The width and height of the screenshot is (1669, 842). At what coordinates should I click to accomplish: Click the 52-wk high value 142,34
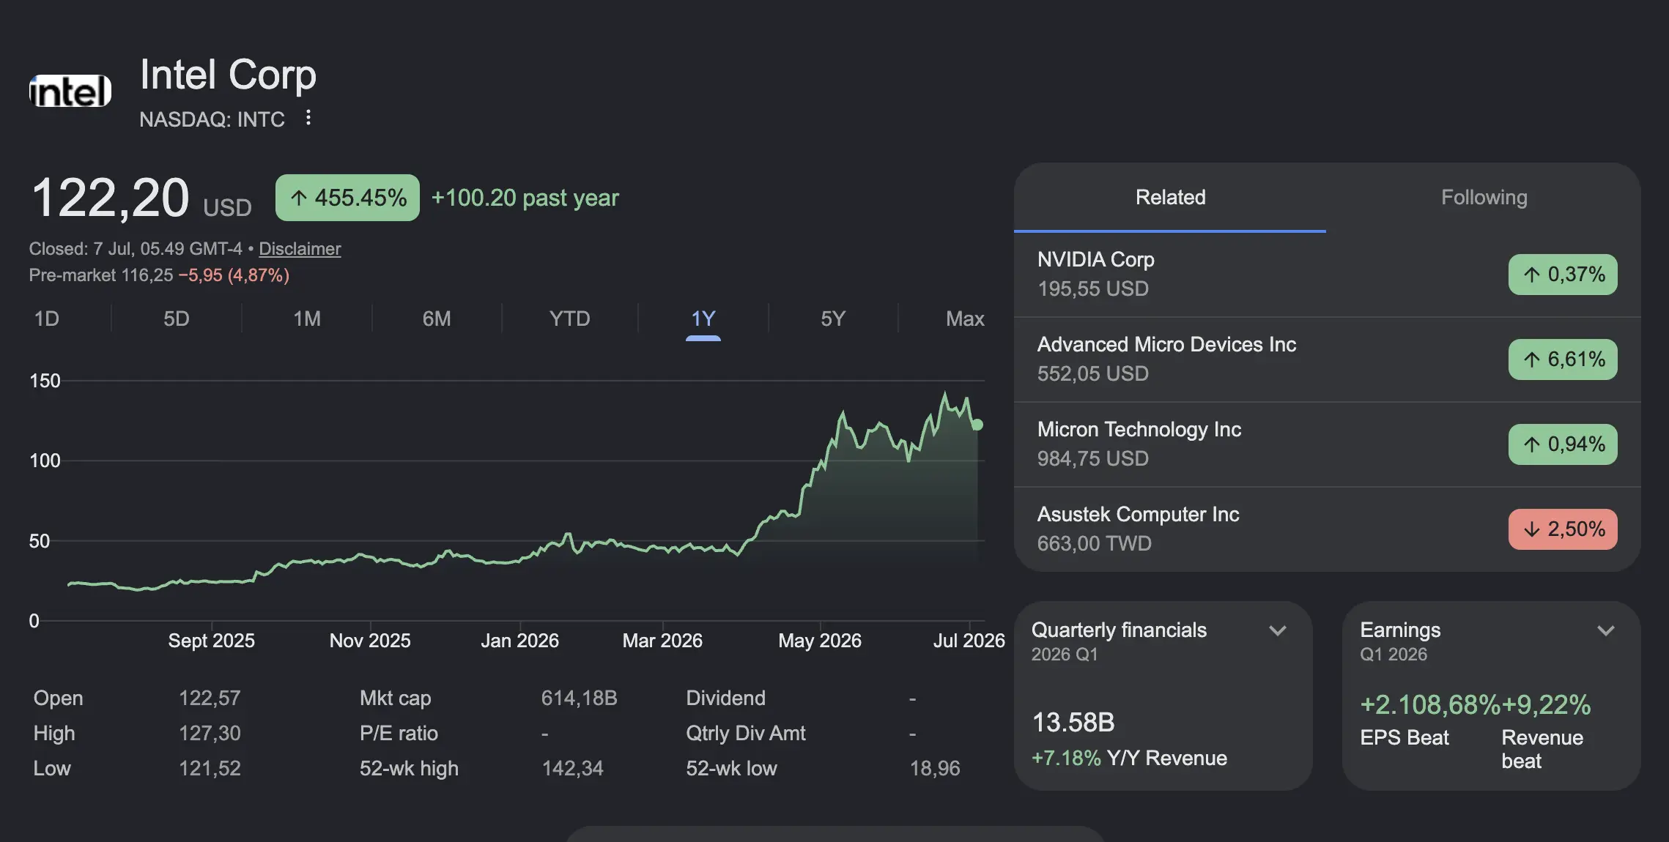pos(572,768)
